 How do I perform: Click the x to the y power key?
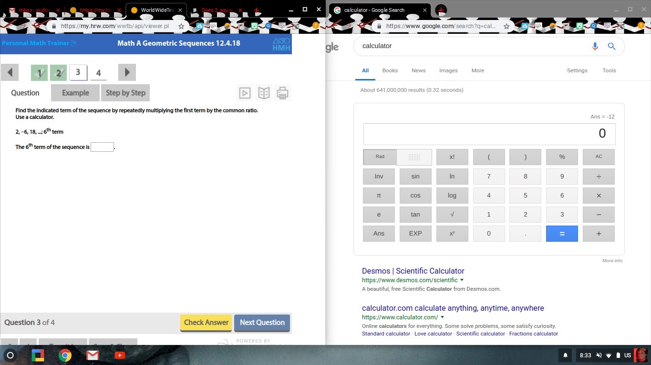[452, 233]
